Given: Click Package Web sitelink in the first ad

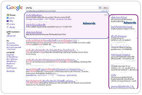Looking at the screenshot, I should point(35,19).
